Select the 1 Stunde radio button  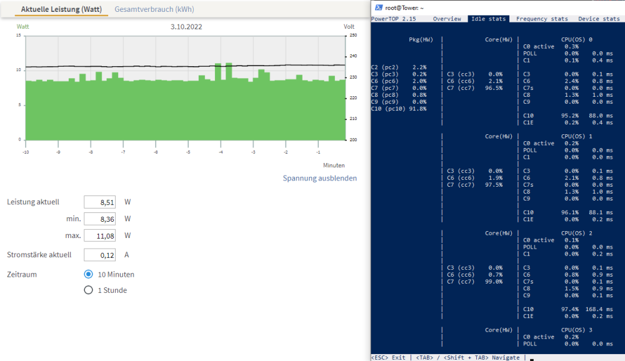[89, 290]
